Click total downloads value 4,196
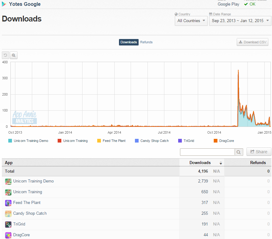Image resolution: width=272 pixels, height=239 pixels. (203, 171)
